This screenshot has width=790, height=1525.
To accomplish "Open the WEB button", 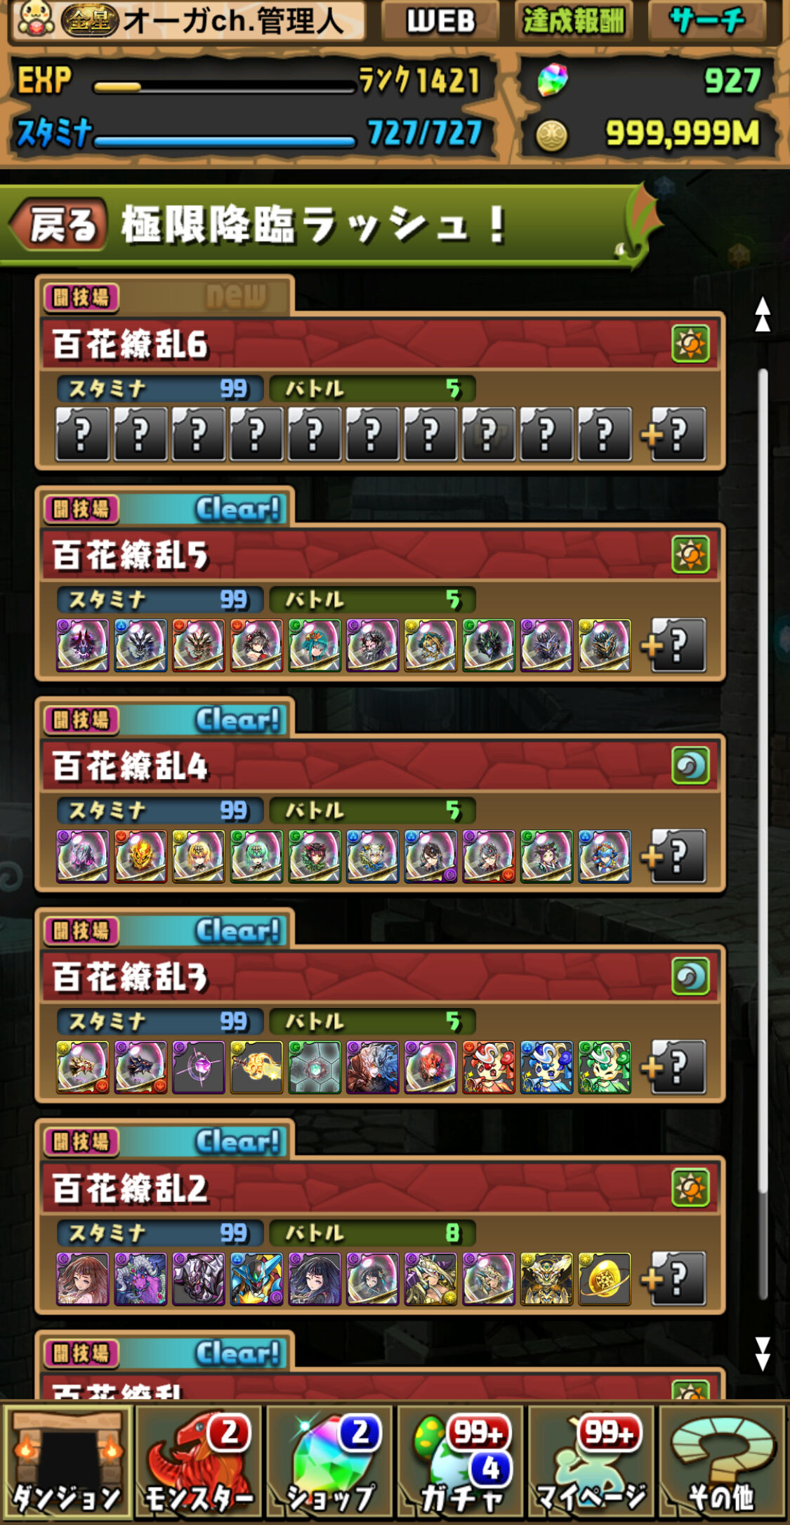I will point(441,20).
